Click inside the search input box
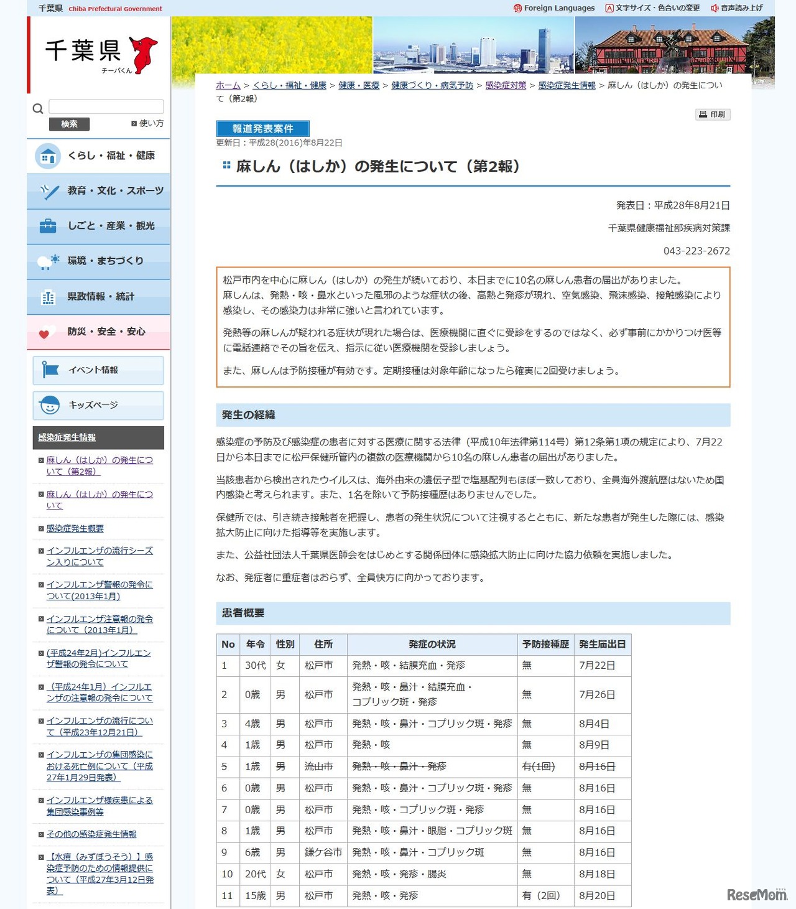The height and width of the screenshot is (909, 796). tap(106, 106)
